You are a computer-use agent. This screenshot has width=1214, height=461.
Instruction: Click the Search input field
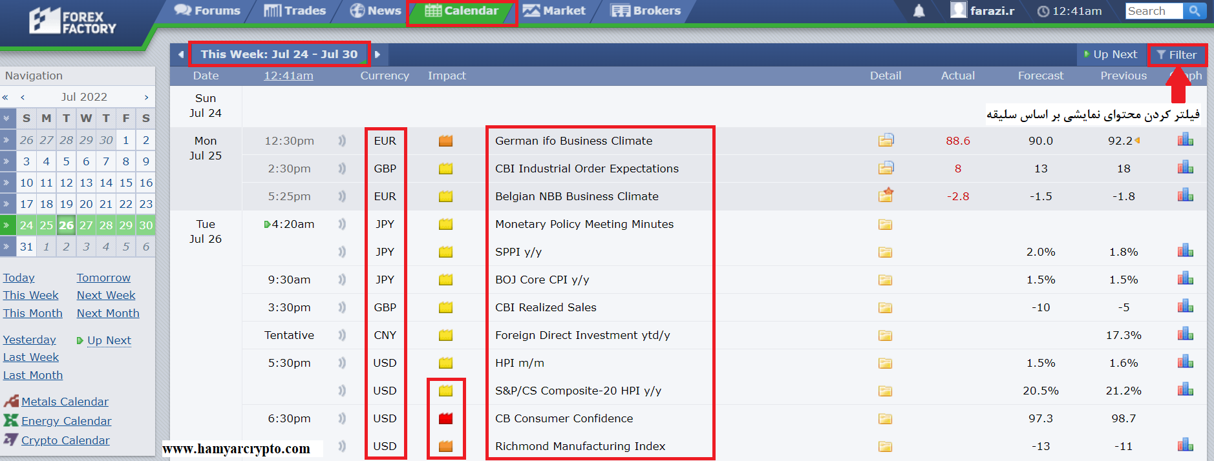(1153, 11)
